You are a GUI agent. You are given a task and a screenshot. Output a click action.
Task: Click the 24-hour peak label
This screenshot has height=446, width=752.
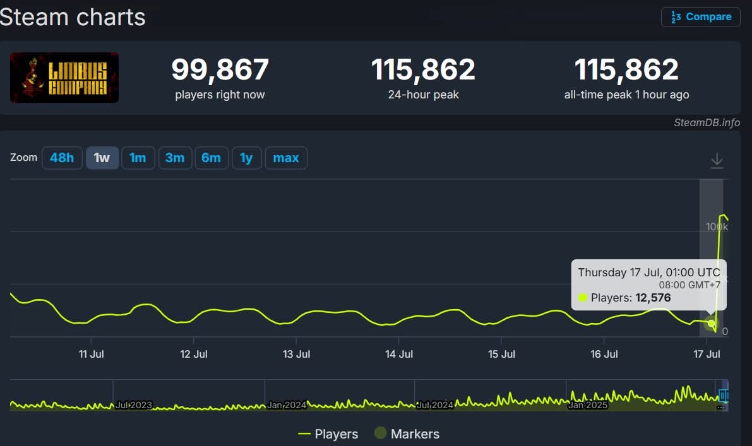424,95
